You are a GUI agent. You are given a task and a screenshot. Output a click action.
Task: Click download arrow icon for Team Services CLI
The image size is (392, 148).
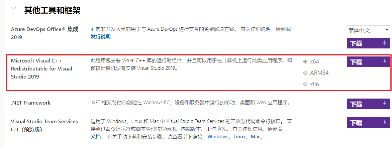385,123
